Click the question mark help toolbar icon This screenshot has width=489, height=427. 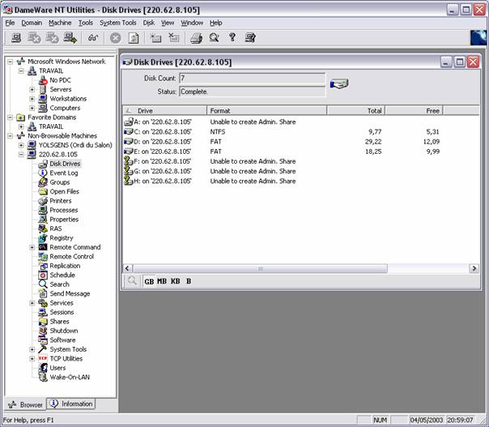pyautogui.click(x=232, y=37)
